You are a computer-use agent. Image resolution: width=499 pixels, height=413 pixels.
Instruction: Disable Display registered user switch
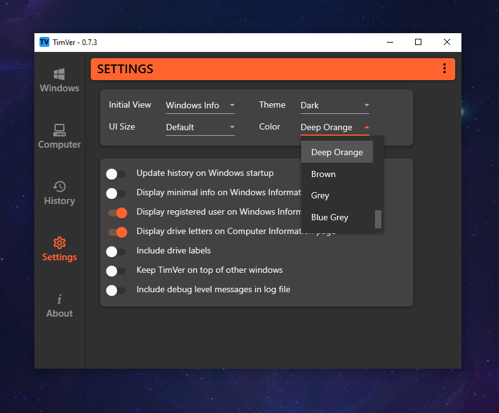(x=118, y=213)
